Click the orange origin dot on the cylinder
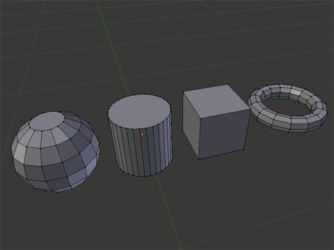Viewport: 334px width, 250px height. (x=142, y=135)
